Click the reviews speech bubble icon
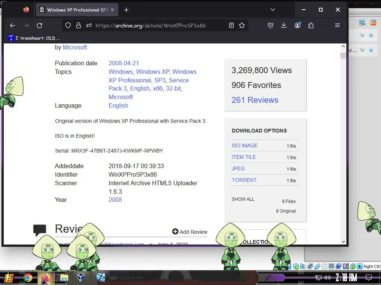 (x=39, y=230)
